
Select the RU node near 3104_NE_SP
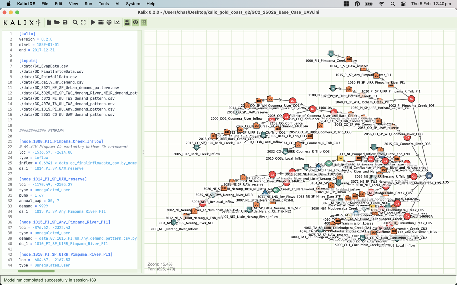[331, 185]
